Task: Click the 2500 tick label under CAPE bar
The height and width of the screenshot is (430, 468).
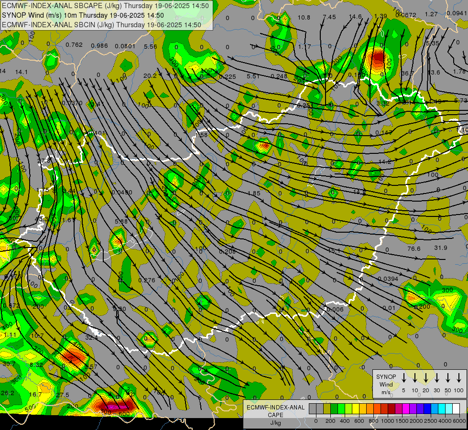Action: point(431,421)
